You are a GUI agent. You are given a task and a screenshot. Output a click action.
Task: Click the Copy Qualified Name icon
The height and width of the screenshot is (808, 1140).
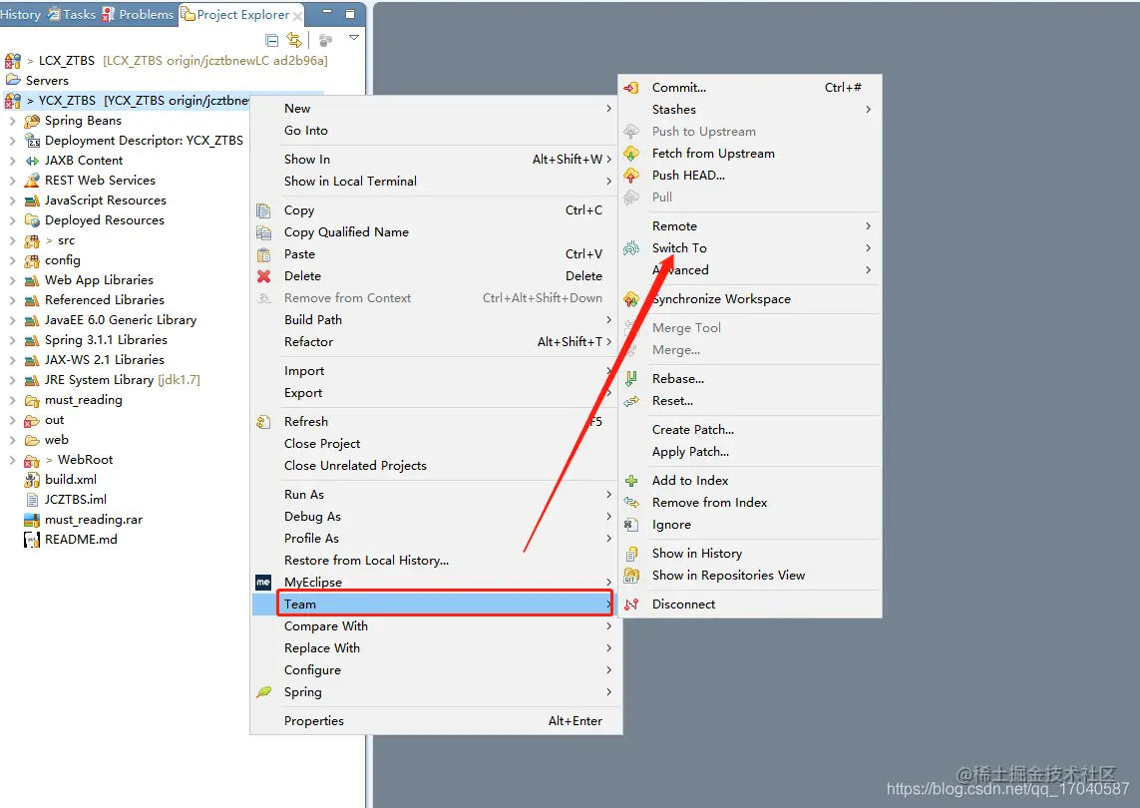(x=263, y=232)
